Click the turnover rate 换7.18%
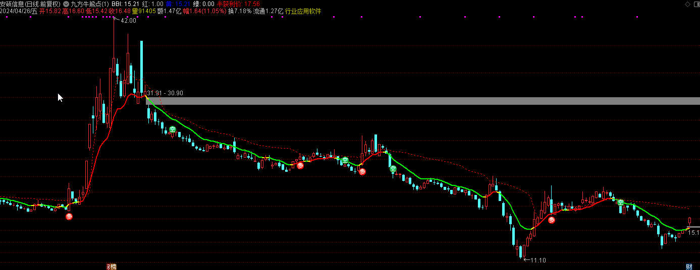The image size is (700, 270). 240,11
